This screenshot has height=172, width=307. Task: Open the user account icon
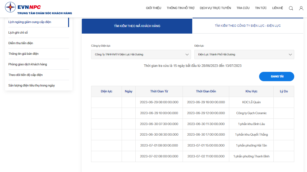coord(301,8)
